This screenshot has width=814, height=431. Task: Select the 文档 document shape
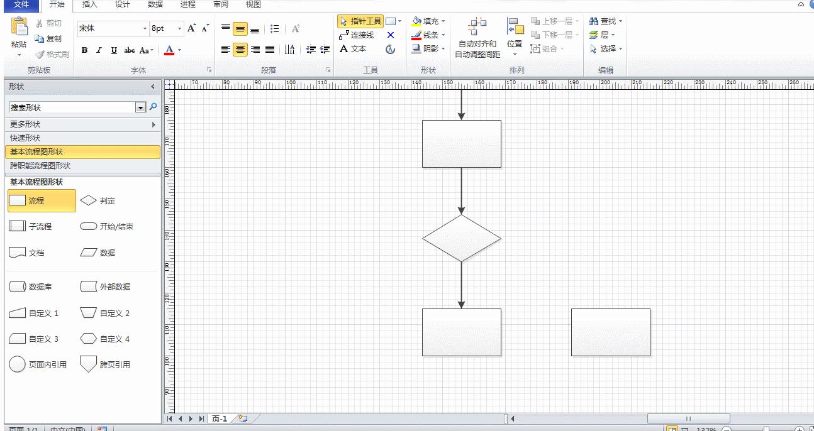pos(27,253)
